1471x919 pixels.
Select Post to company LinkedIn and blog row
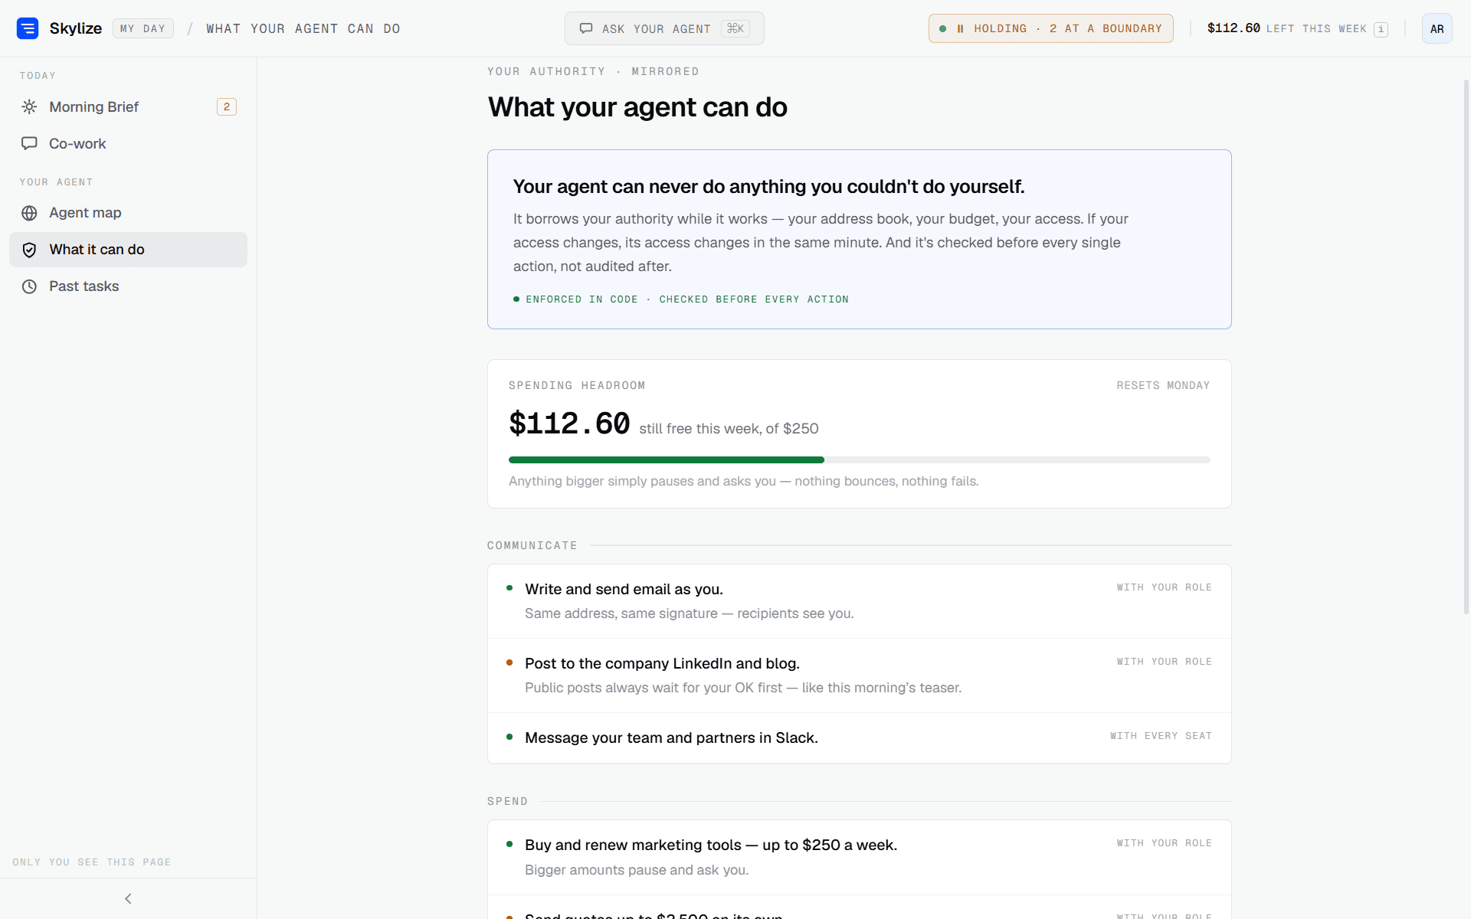tap(859, 675)
